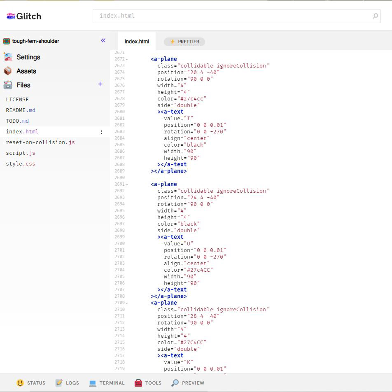Switch to index.html editor tab
The height and width of the screenshot is (392, 392).
point(137,42)
